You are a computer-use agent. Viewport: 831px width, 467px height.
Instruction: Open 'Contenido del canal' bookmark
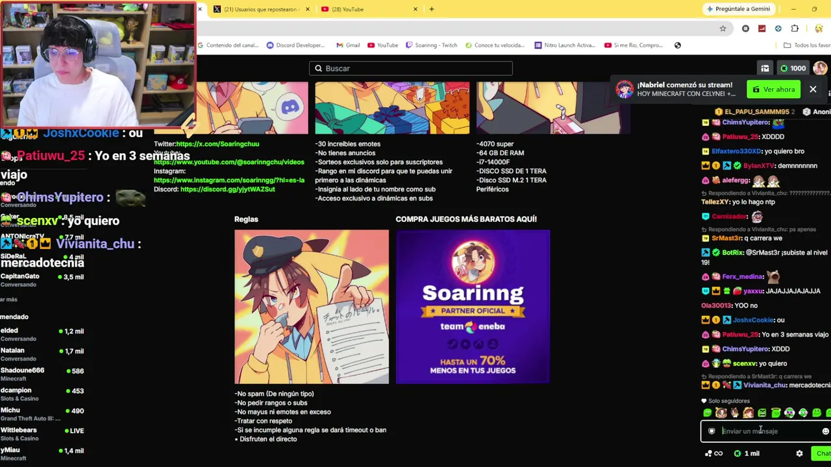(229, 45)
